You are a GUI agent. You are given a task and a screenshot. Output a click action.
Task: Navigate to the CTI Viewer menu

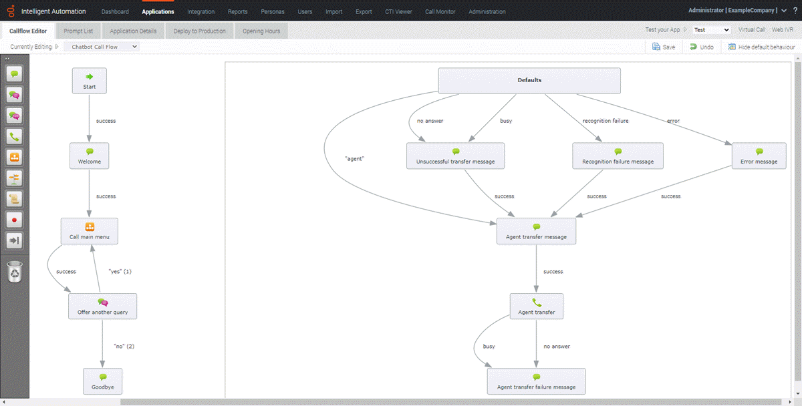[x=398, y=11]
